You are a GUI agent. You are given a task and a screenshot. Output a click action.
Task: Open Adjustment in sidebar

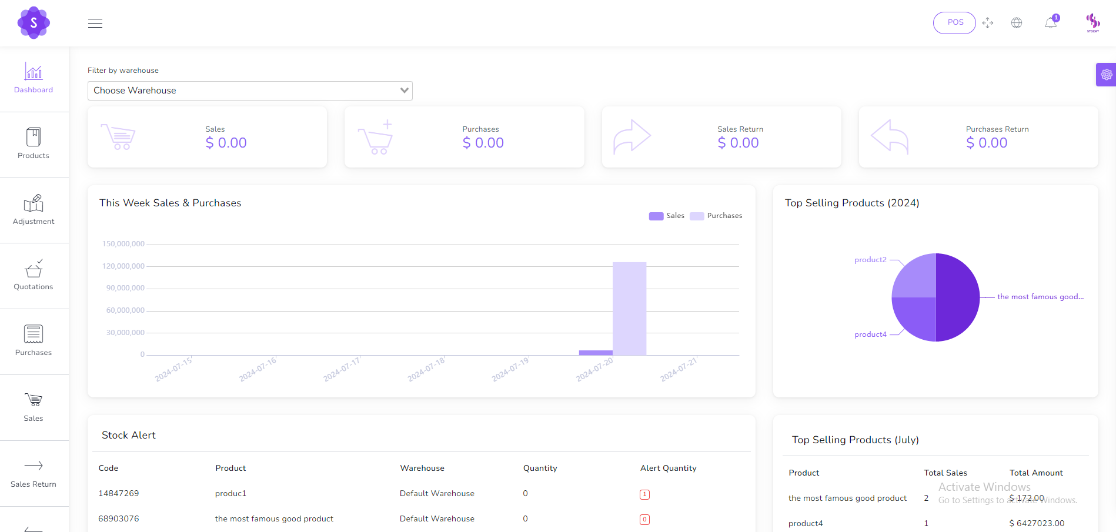click(34, 210)
